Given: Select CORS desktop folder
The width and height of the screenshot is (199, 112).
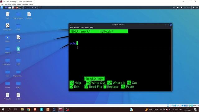Looking at the screenshot, I should [18, 85].
